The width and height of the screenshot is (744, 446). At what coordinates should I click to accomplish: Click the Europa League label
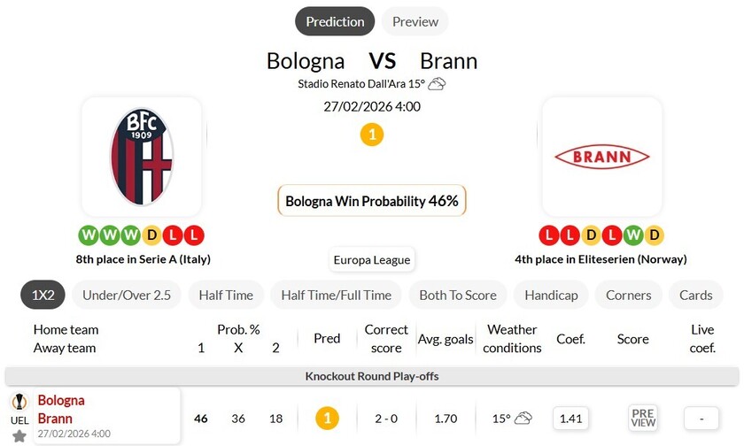[x=372, y=260]
